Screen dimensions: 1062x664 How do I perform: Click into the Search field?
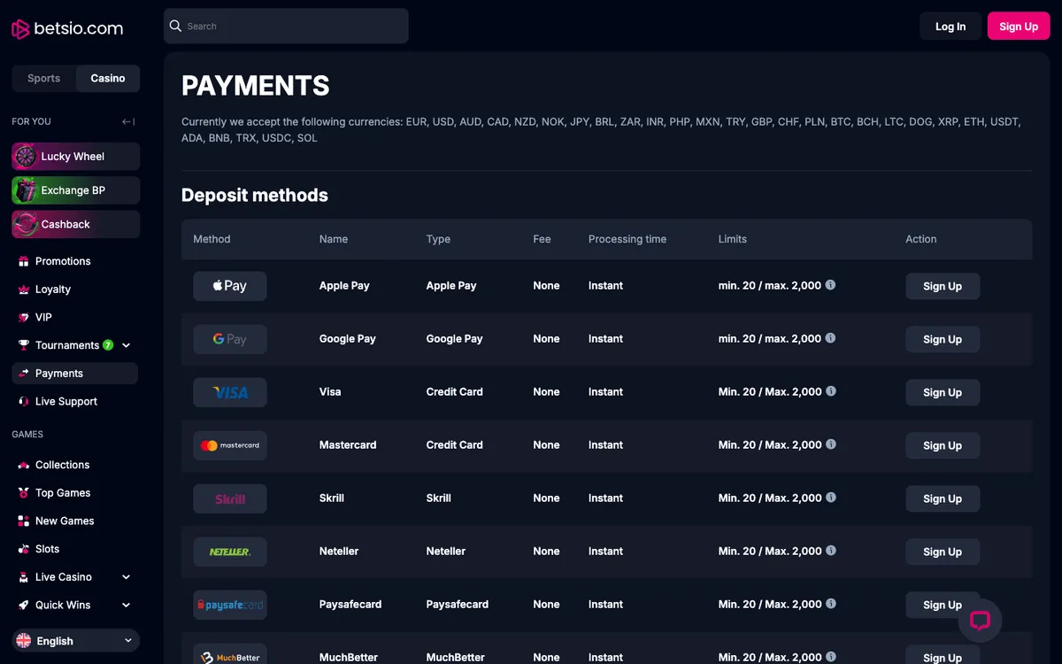pyautogui.click(x=286, y=27)
